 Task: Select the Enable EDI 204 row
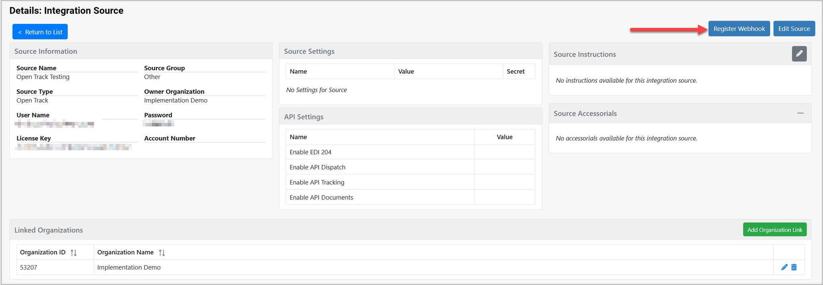click(410, 152)
